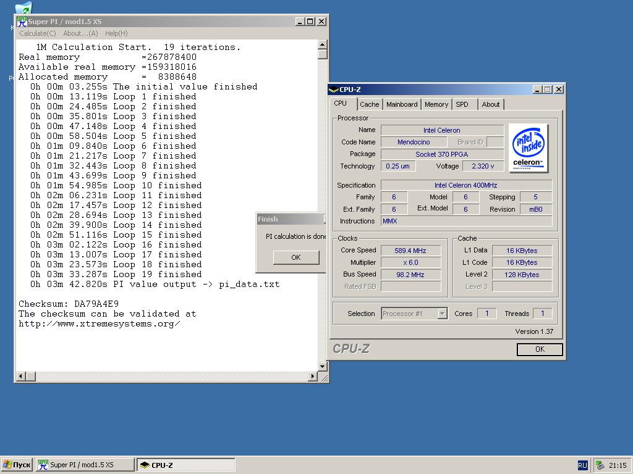Image resolution: width=633 pixels, height=474 pixels.
Task: Click the Name field showing Intel Celeron
Action: pos(442,130)
